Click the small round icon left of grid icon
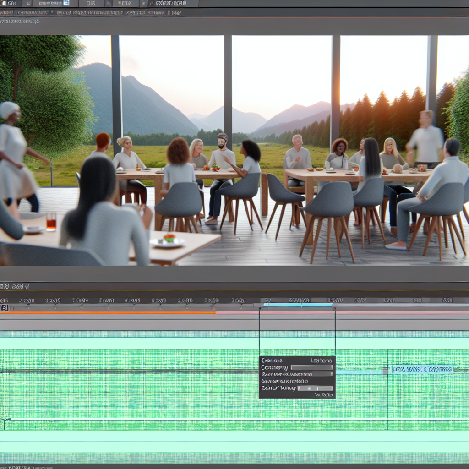 click(29, 3)
